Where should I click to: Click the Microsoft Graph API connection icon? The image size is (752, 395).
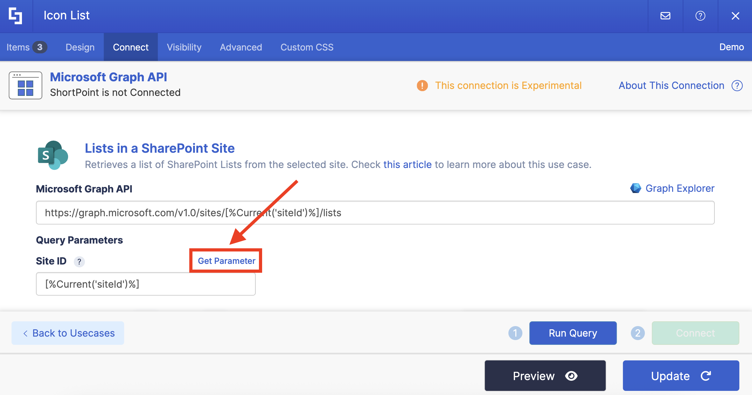(25, 85)
